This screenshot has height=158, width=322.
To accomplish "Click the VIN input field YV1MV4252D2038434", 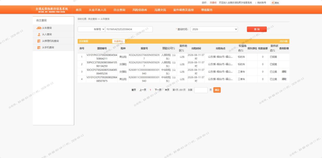I will (129, 29).
